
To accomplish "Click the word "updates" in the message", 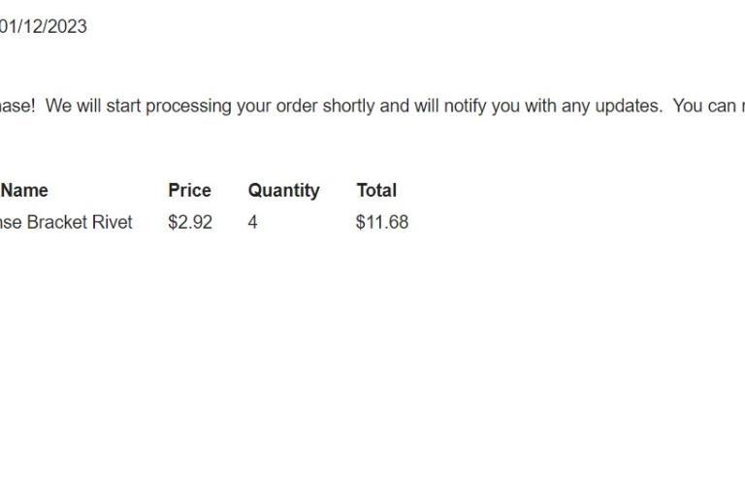I will point(629,106).
